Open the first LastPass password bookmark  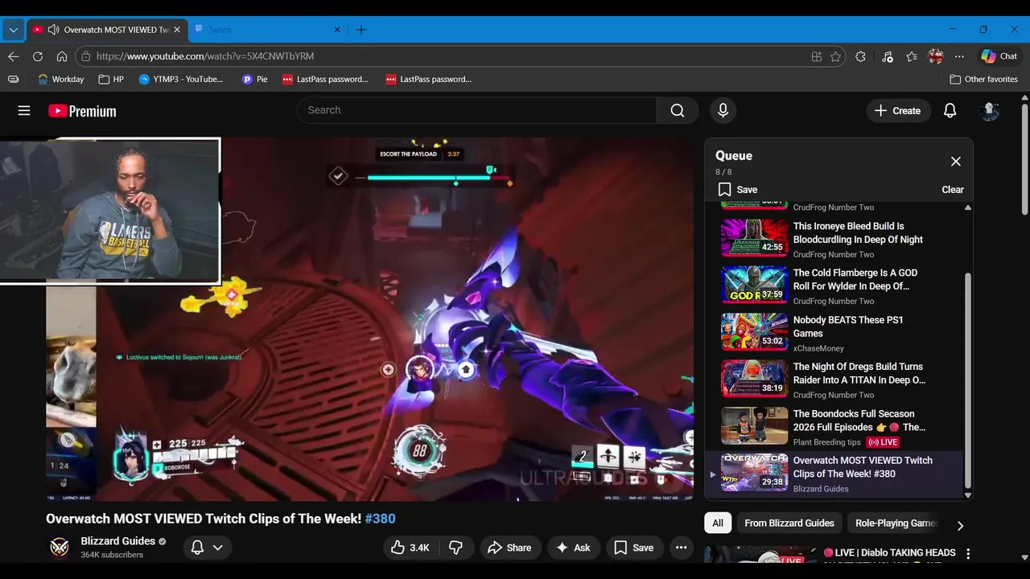click(325, 80)
